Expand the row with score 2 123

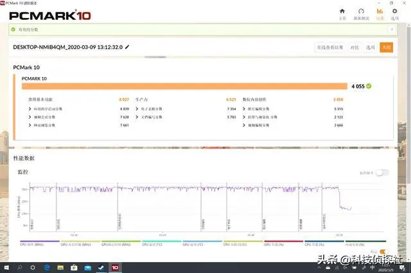244,117
